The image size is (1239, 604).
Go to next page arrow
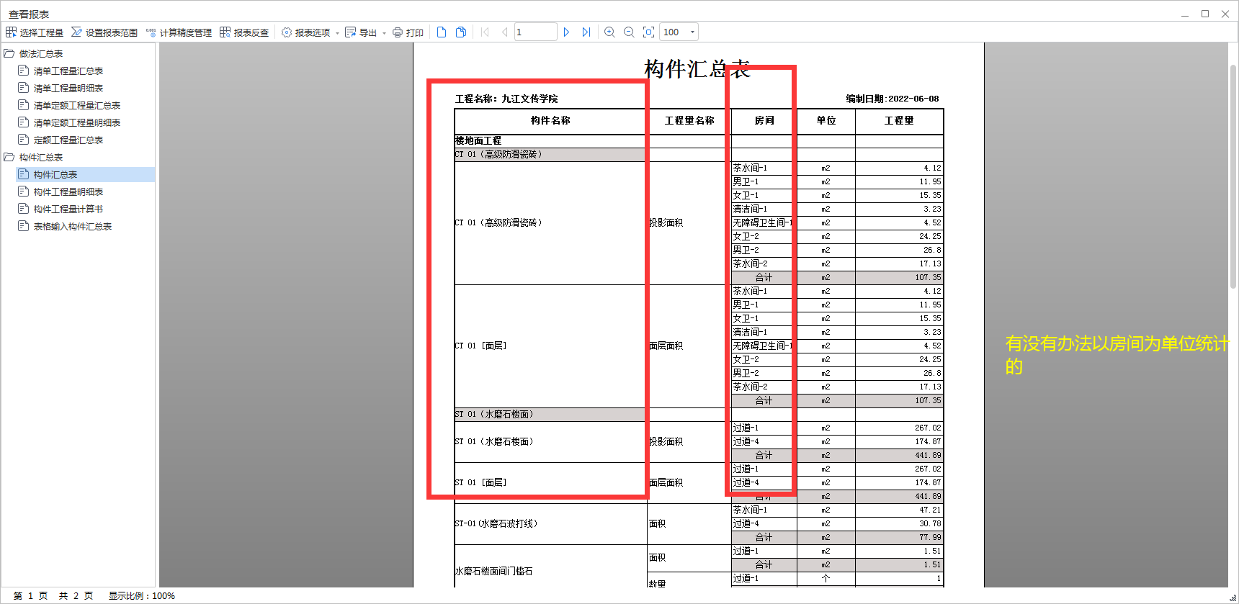[x=566, y=32]
